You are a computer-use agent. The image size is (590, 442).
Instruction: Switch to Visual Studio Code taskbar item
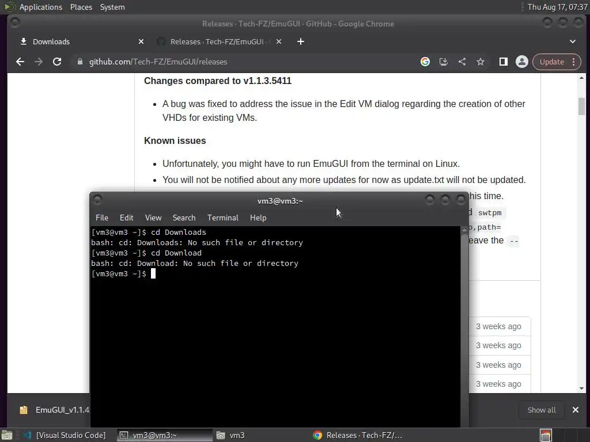pos(64,435)
